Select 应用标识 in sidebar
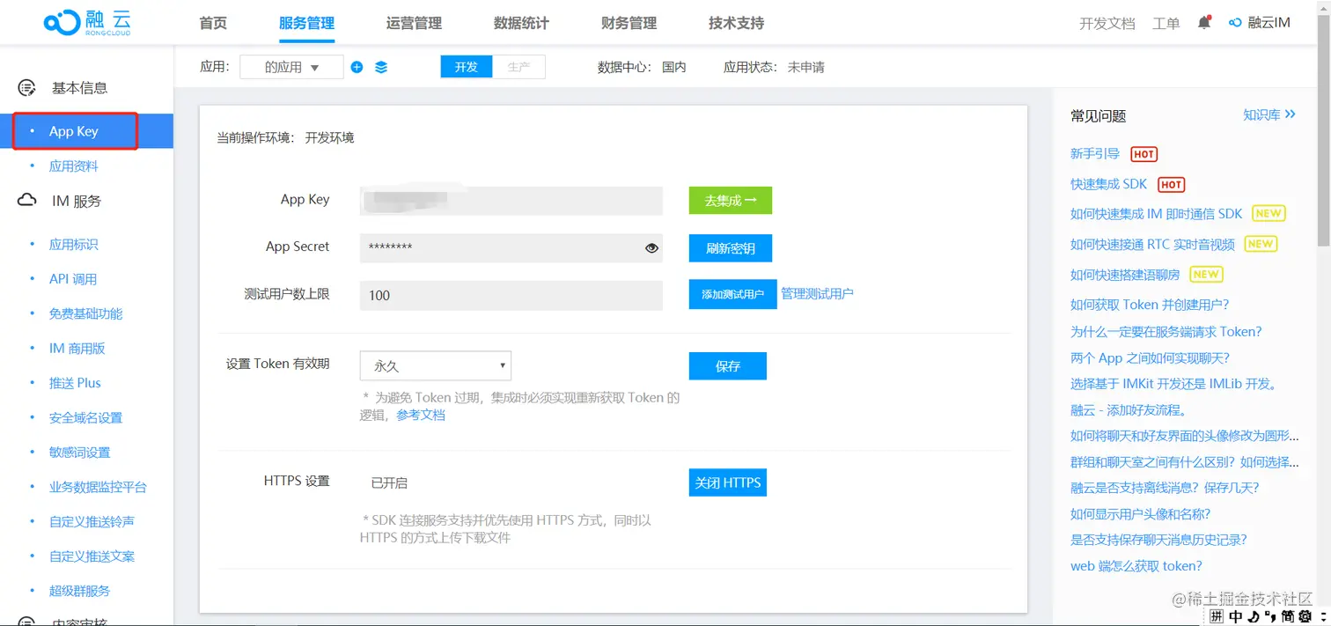Image resolution: width=1331 pixels, height=626 pixels. click(x=74, y=245)
